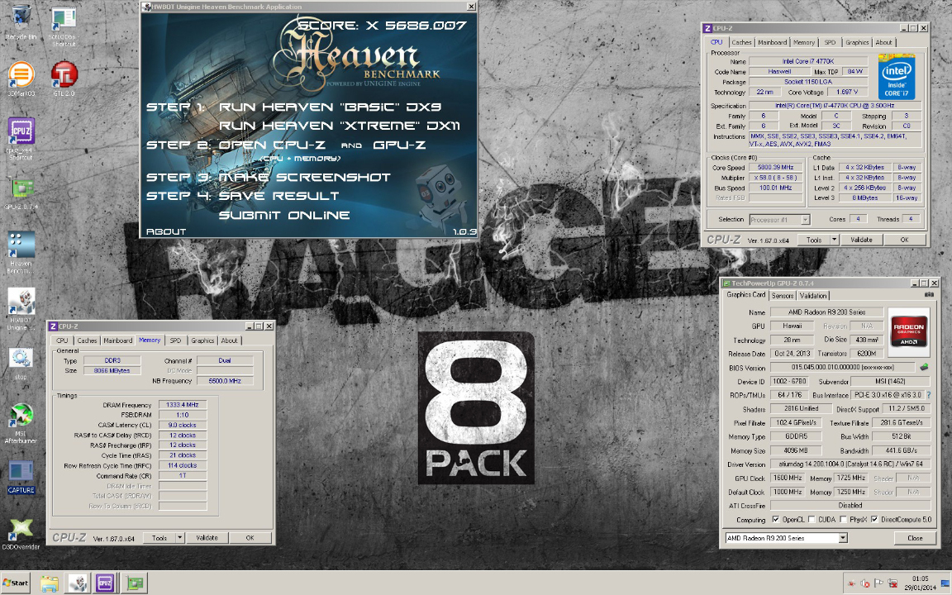Open Tools dropdown arrow in CPU-Z Memory window
This screenshot has width=952, height=595.
pyautogui.click(x=179, y=538)
